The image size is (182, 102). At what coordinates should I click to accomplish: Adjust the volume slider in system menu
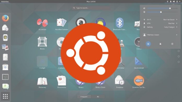click(162, 8)
